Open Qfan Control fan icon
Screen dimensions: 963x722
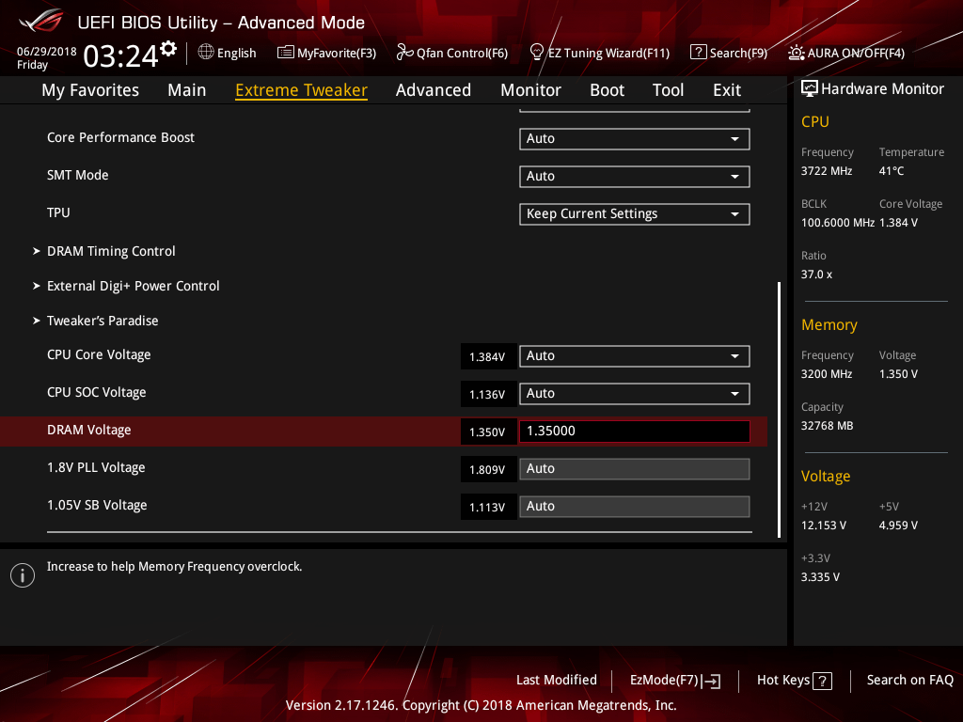coord(404,53)
